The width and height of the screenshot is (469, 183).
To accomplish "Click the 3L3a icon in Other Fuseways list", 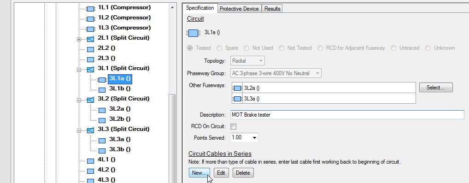I will [237, 99].
